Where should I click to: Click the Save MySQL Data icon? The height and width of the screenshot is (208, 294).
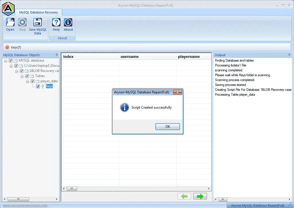38,22
